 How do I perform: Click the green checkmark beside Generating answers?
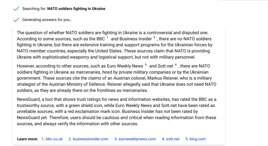[16, 20]
